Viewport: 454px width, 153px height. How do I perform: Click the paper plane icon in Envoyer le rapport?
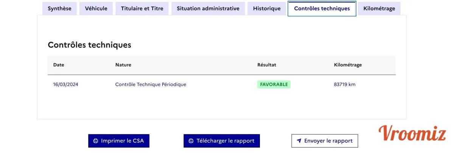299,141
